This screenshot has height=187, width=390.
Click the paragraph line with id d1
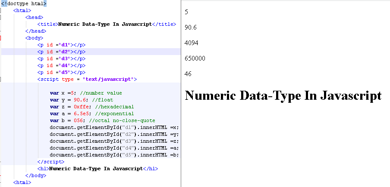pyautogui.click(x=61, y=45)
